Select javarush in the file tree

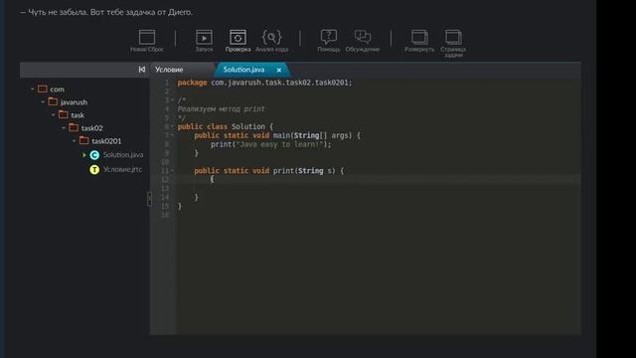click(74, 101)
